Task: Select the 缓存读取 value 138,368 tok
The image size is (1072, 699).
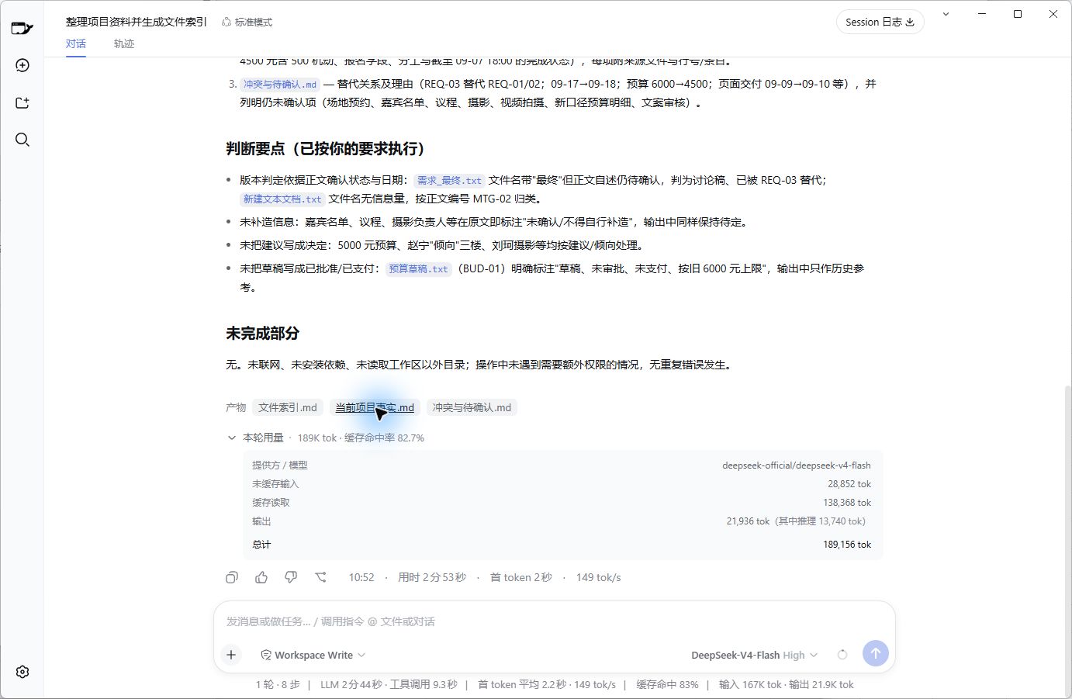Action: [847, 503]
